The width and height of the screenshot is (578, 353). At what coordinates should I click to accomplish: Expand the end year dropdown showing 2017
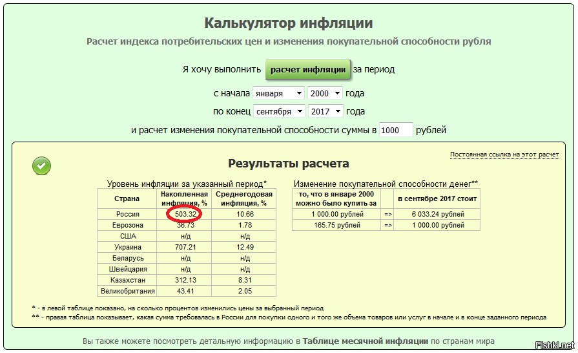click(325, 111)
